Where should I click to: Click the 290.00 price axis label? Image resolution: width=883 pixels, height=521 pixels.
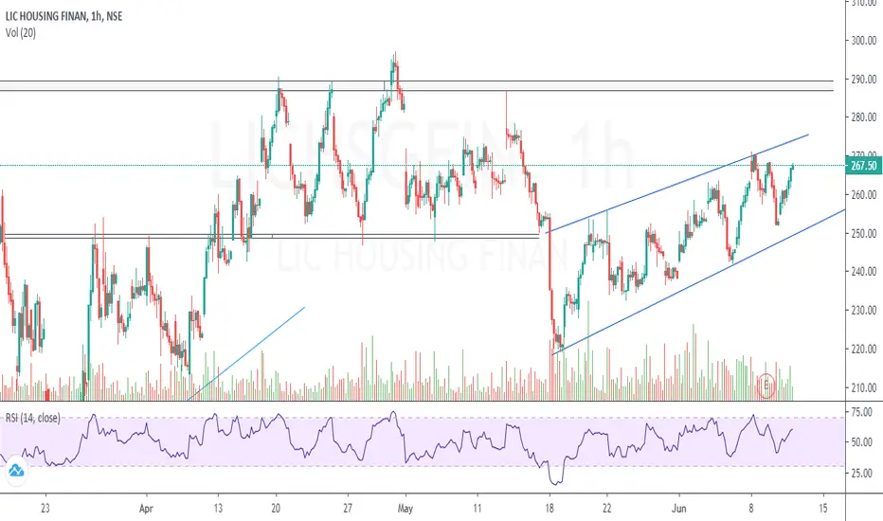864,80
